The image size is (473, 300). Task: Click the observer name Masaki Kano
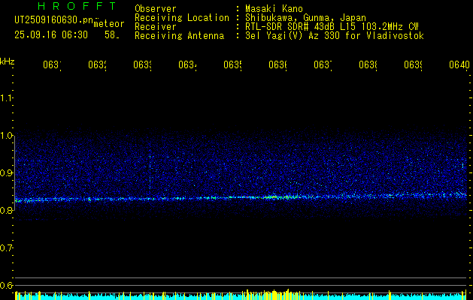pos(274,8)
